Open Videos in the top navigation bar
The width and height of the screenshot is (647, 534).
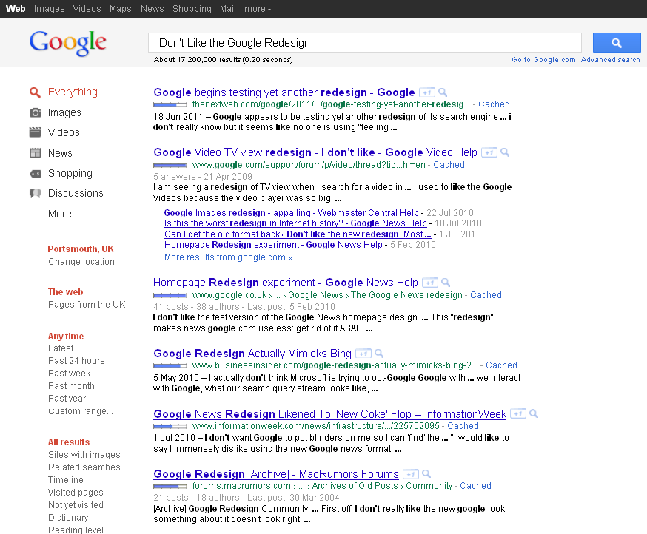coord(87,9)
